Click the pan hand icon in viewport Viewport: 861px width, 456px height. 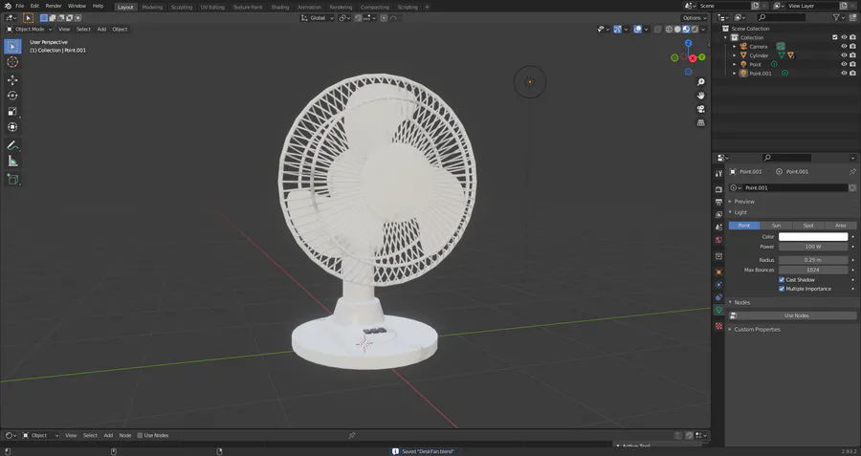pos(700,96)
